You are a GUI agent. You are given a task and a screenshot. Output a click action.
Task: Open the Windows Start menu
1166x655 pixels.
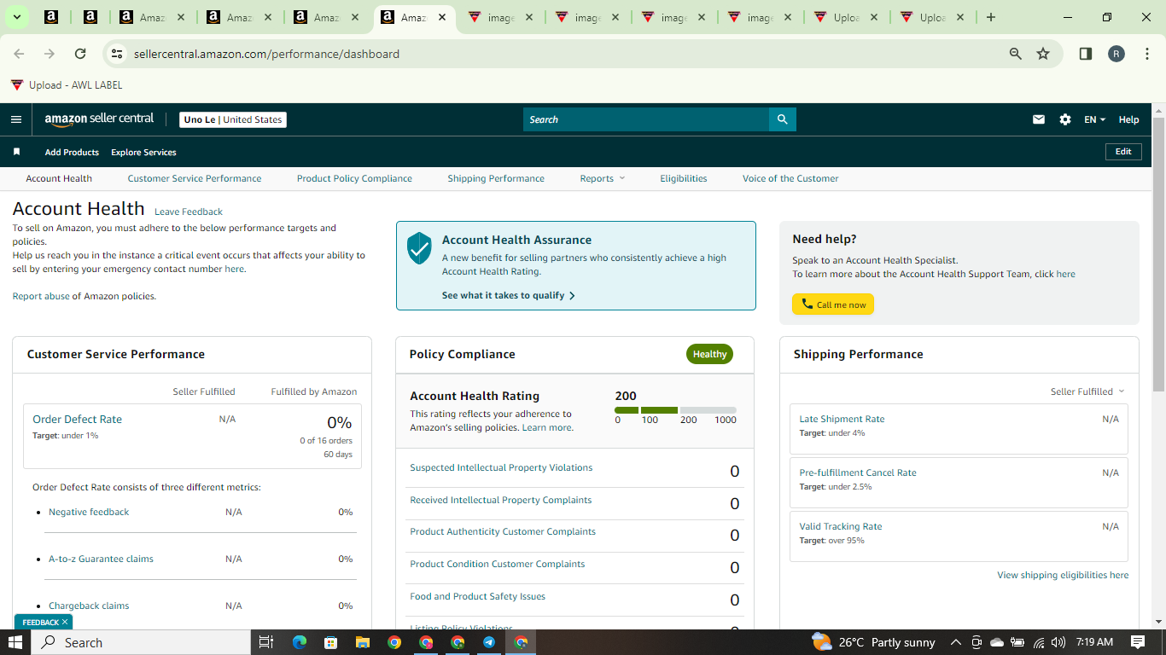point(15,642)
